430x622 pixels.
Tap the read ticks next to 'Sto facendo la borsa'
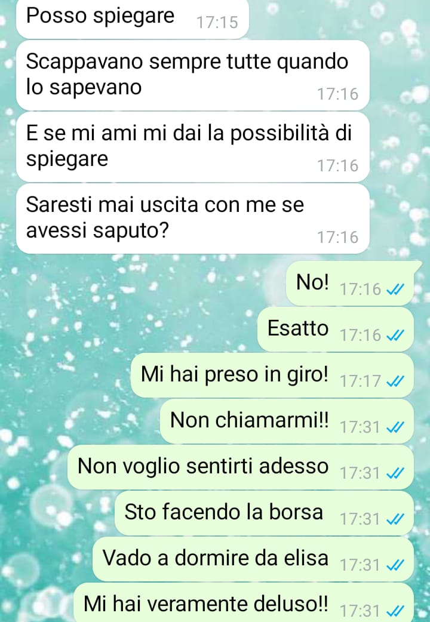[x=395, y=520]
